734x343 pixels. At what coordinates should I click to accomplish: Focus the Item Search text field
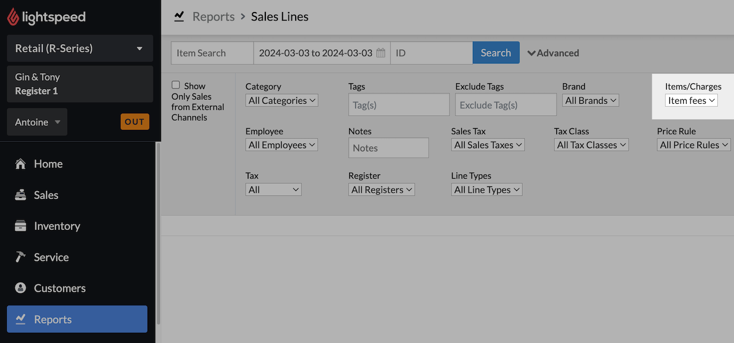pyautogui.click(x=212, y=53)
